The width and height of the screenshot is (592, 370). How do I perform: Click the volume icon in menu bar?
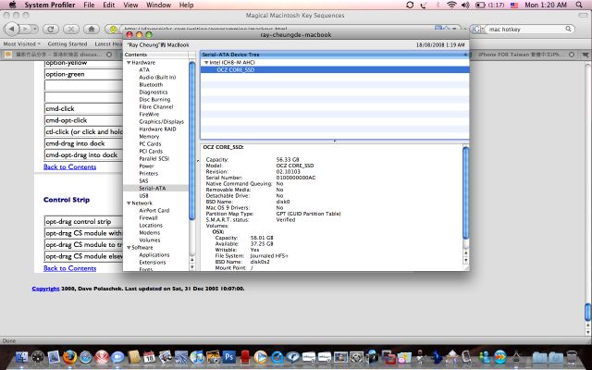(465, 5)
